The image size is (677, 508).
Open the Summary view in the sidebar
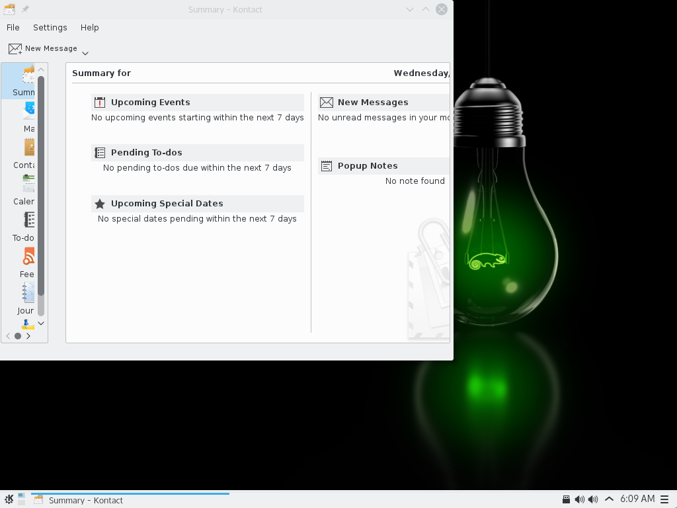24,81
